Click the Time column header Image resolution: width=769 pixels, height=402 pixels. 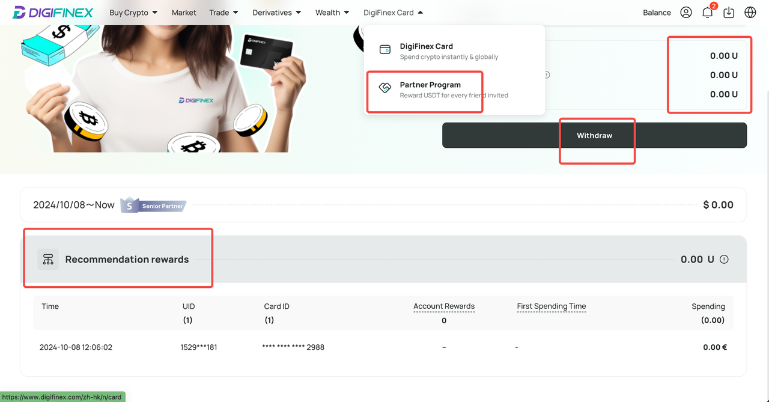50,306
